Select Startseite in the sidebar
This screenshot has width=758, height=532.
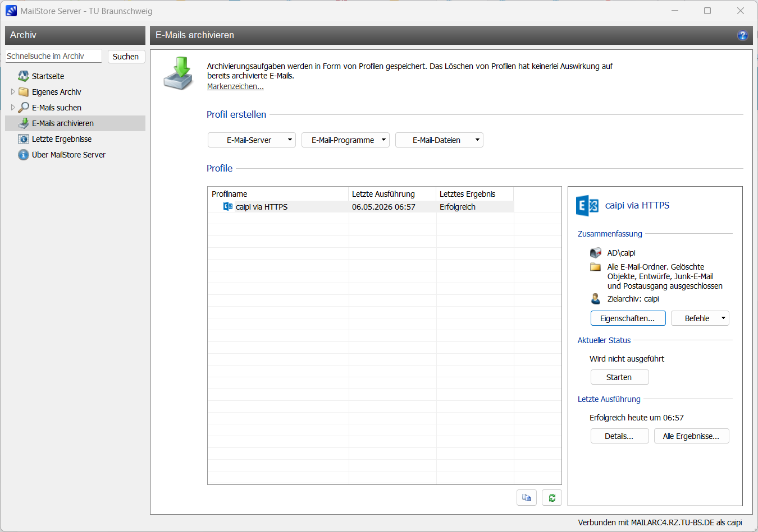tap(48, 76)
